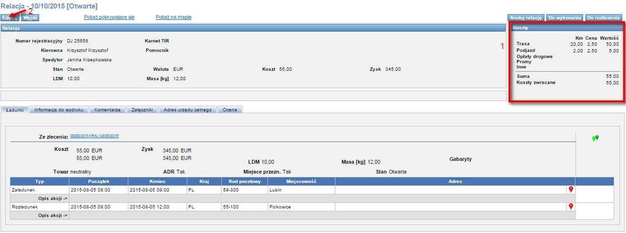Open the Ze zlecenia order number link
The width and height of the screenshot is (626, 233).
tap(94, 136)
